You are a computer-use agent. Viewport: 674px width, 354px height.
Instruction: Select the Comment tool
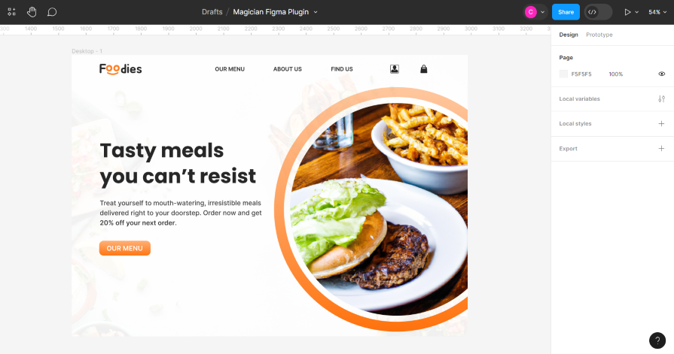(x=51, y=12)
